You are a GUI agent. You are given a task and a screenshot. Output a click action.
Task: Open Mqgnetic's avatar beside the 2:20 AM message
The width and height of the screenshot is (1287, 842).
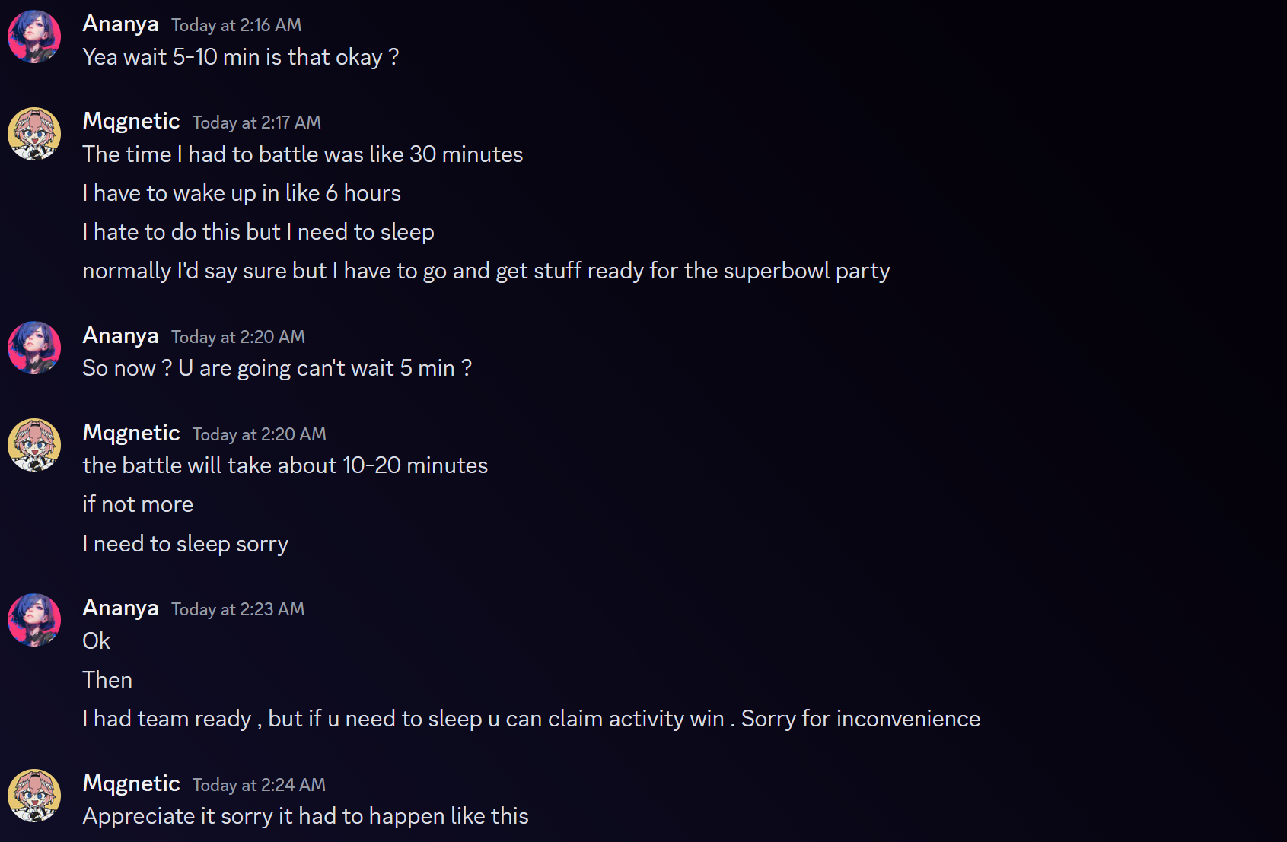point(34,445)
